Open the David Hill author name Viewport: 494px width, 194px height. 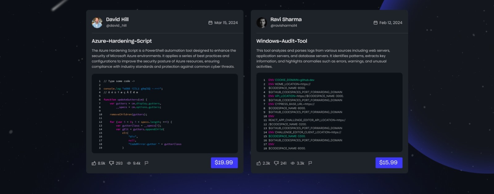coord(117,19)
